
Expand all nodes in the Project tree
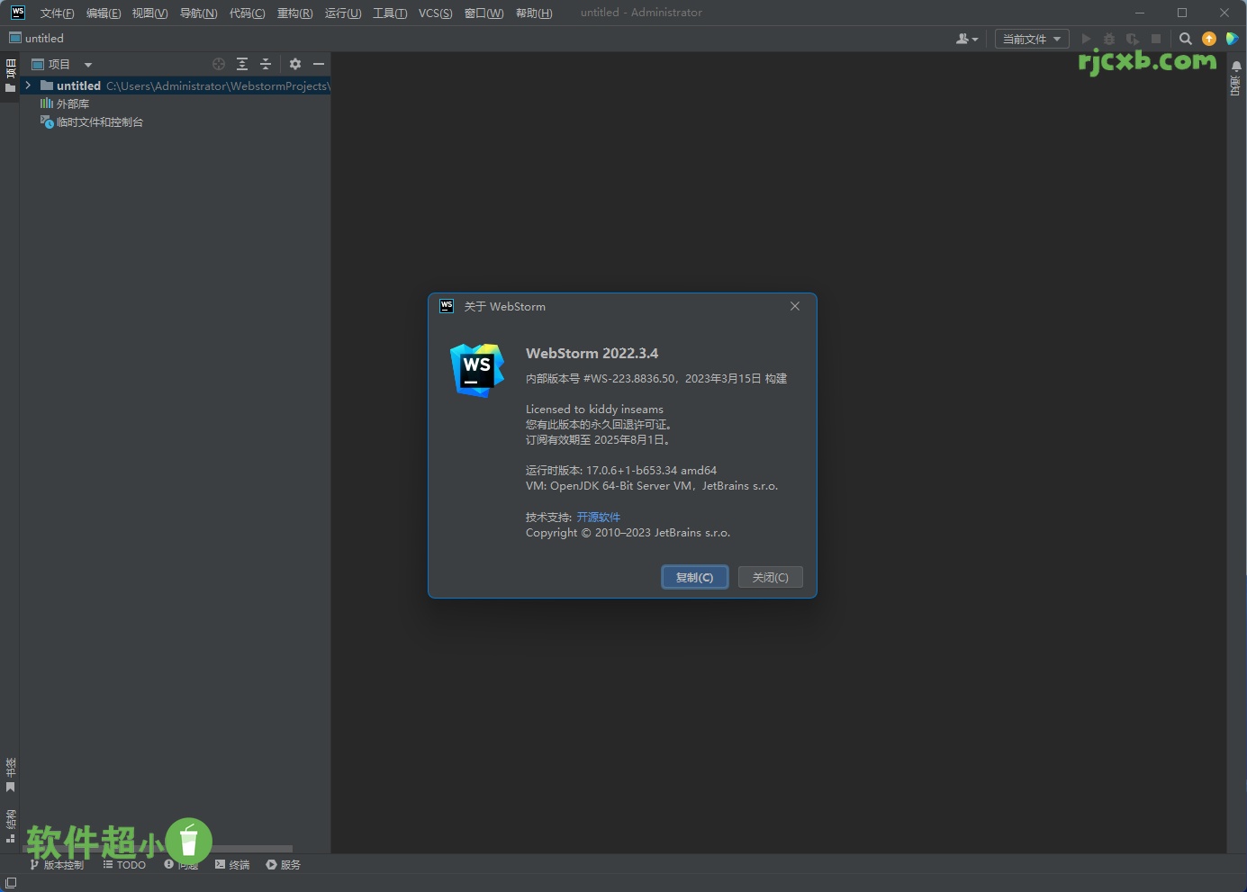pos(242,64)
